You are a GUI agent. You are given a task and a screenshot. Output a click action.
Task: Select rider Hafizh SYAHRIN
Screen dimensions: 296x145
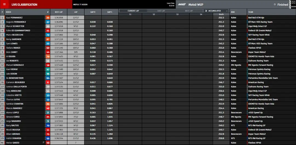(x=14, y=138)
